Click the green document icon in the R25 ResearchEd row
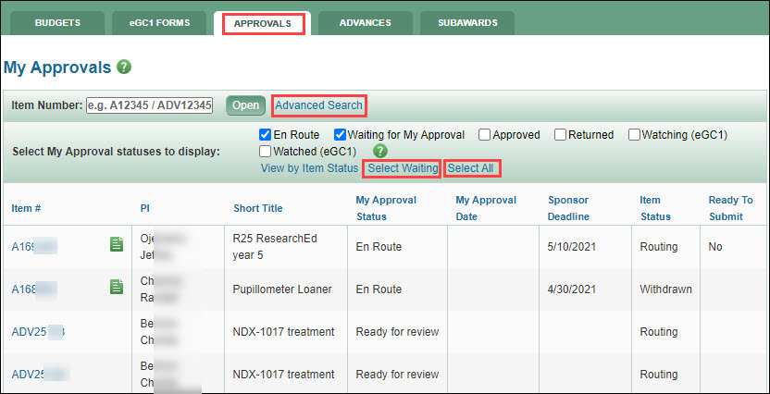The height and width of the screenshot is (394, 770). 117,244
